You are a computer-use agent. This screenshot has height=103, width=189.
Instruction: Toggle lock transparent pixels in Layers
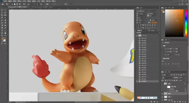166,81
